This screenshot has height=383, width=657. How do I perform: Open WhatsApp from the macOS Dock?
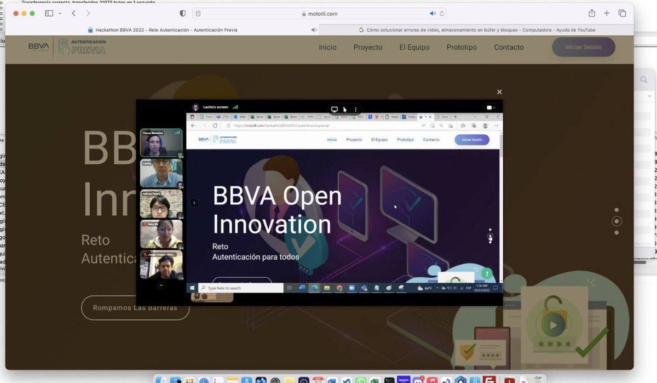tap(361, 380)
